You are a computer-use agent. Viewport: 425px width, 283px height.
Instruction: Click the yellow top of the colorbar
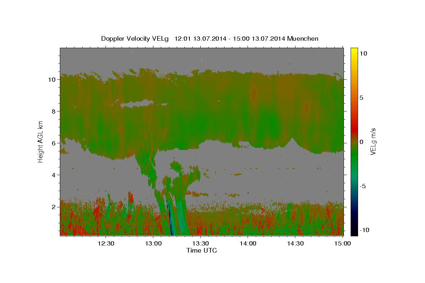[354, 51]
